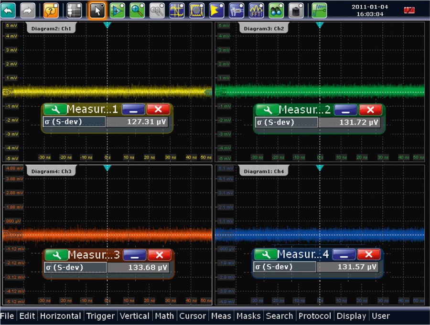Screen dimensions: 430x325
Task: Open the Math menu
Action: [x=164, y=316]
